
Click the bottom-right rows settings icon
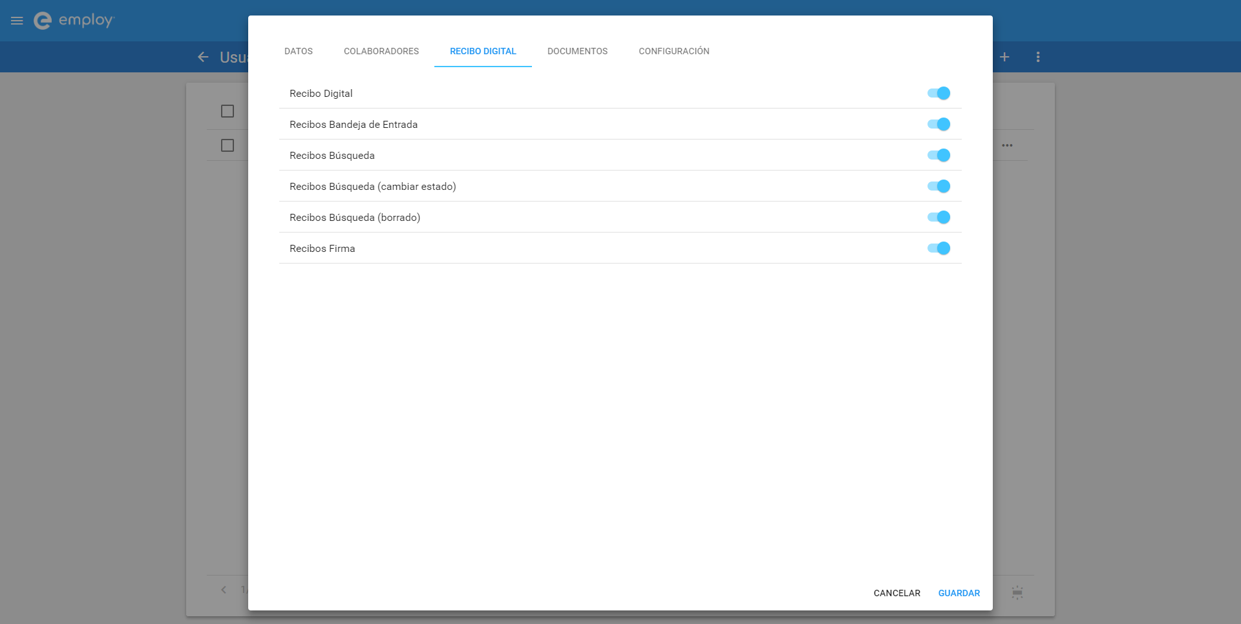1017,592
